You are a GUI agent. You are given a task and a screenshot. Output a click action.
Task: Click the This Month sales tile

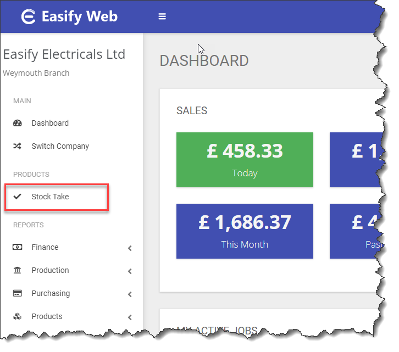[245, 231]
